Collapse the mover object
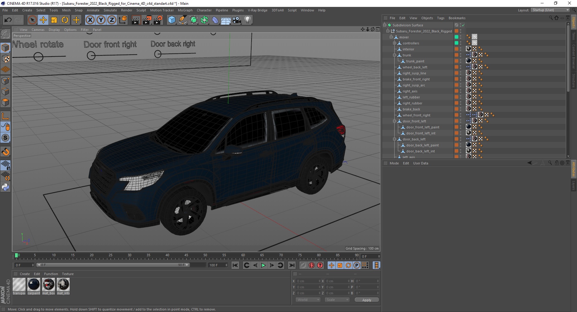The width and height of the screenshot is (577, 312). click(391, 37)
